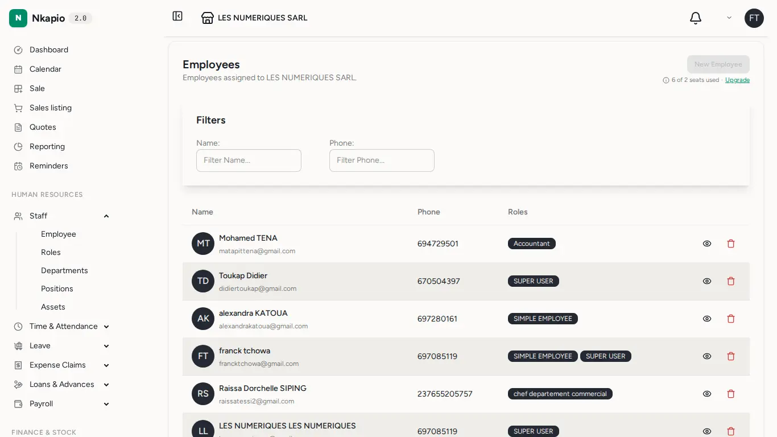Click the Leave icon in sidebar
777x437 pixels.
[x=18, y=346]
